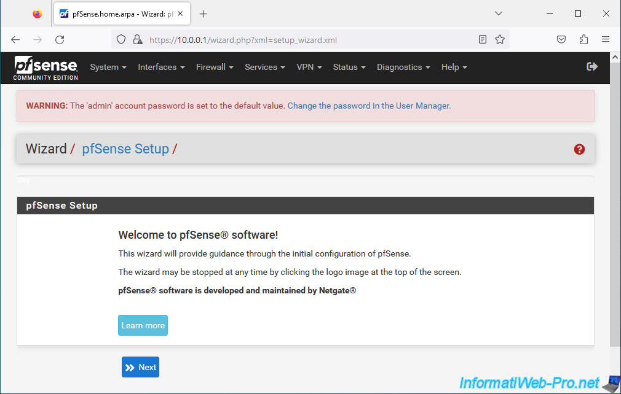The height and width of the screenshot is (394, 621).
Task: Open the Extensions puzzle icon
Action: point(583,39)
